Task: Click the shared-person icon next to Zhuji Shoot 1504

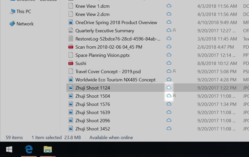Action: click(x=174, y=96)
